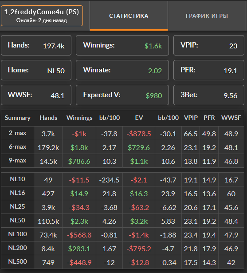This screenshot has width=247, height=273.
Task: Click the WWSF 48.1 stat card
Action: tap(36, 95)
